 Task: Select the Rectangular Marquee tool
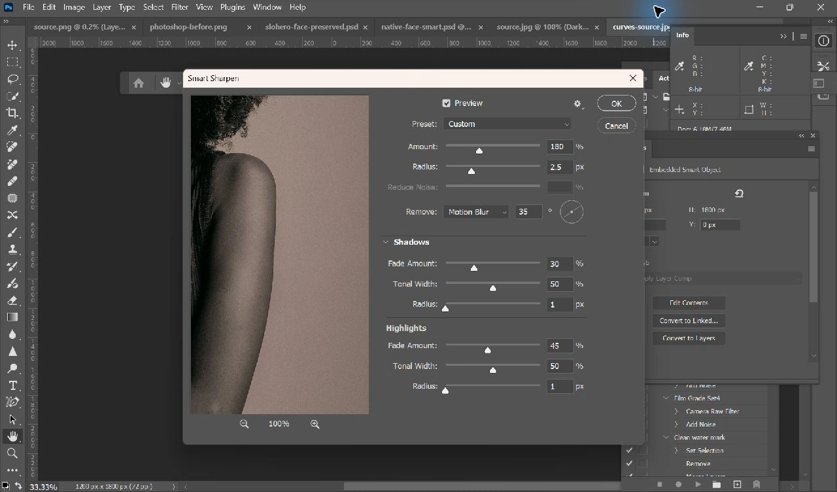pos(12,62)
